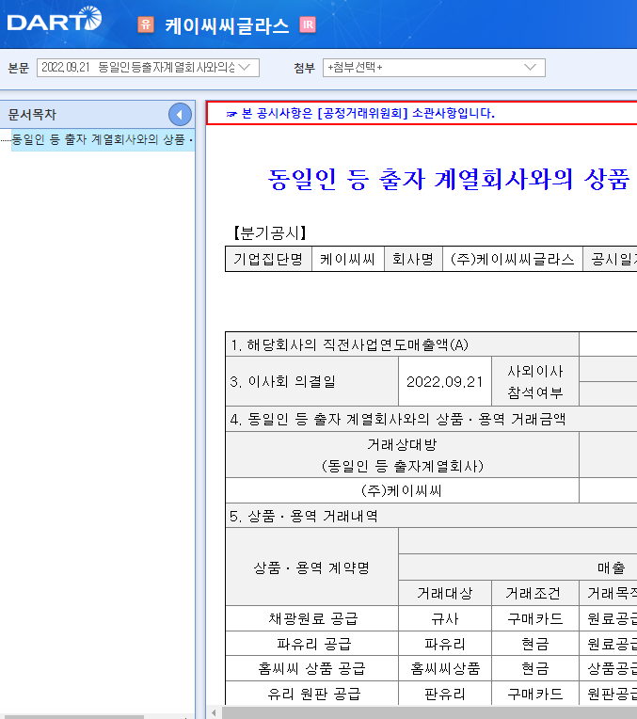Open the 본문 document dropdown
Viewport: 637px width, 719px height.
148,68
